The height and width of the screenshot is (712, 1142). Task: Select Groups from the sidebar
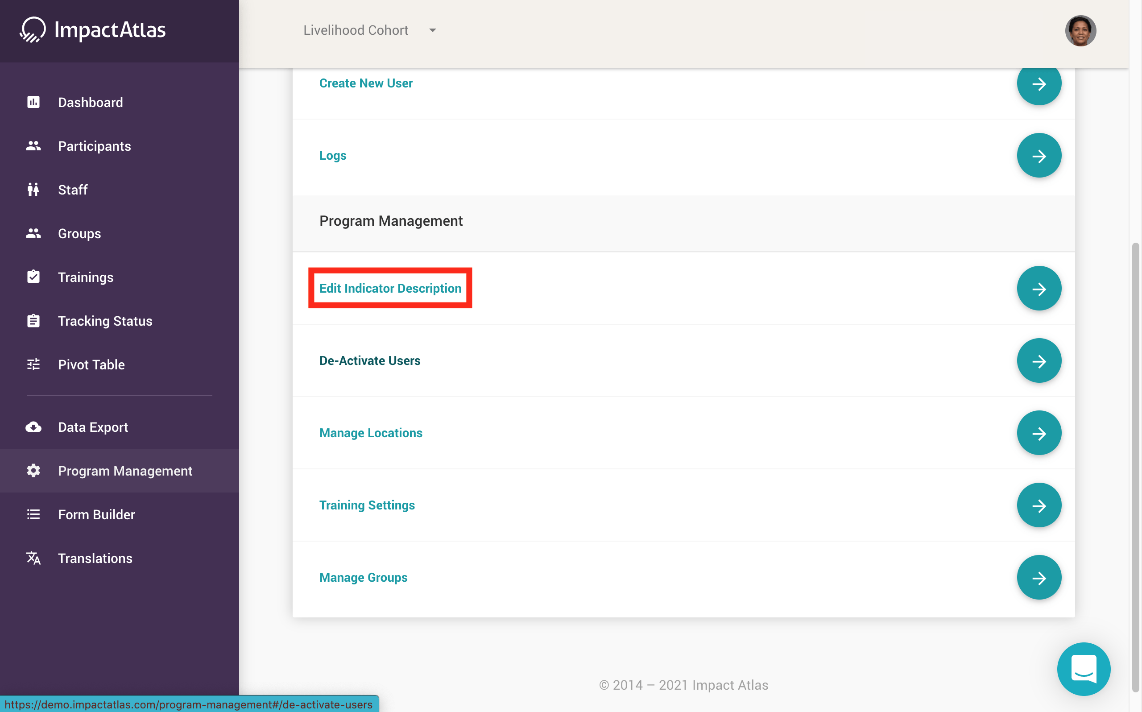(x=79, y=234)
